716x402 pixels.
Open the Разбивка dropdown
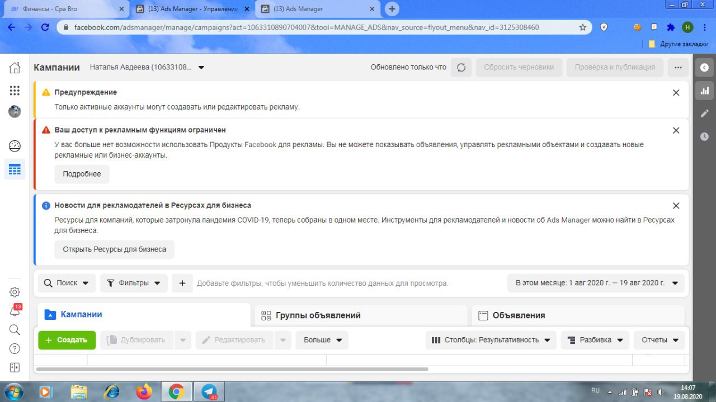595,340
